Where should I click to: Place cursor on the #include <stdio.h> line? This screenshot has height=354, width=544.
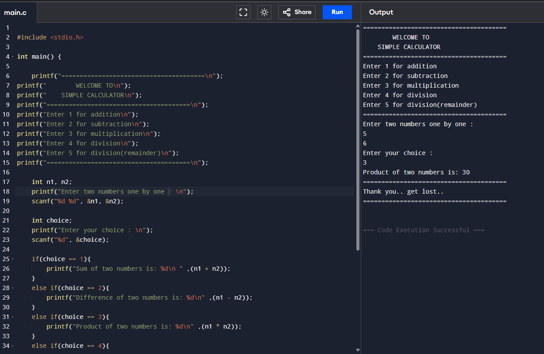click(50, 37)
